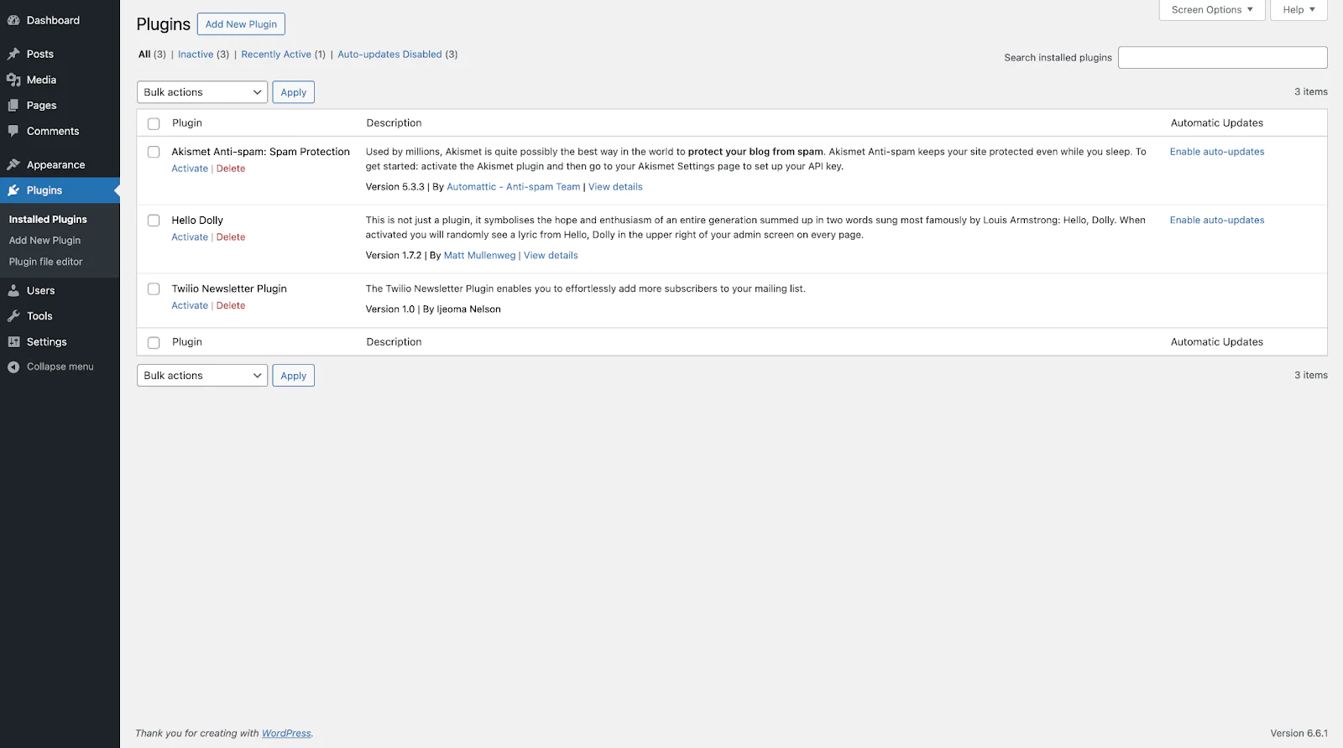Select the Hello Dolly plugin checkbox
This screenshot has height=748, width=1343.
[154, 221]
